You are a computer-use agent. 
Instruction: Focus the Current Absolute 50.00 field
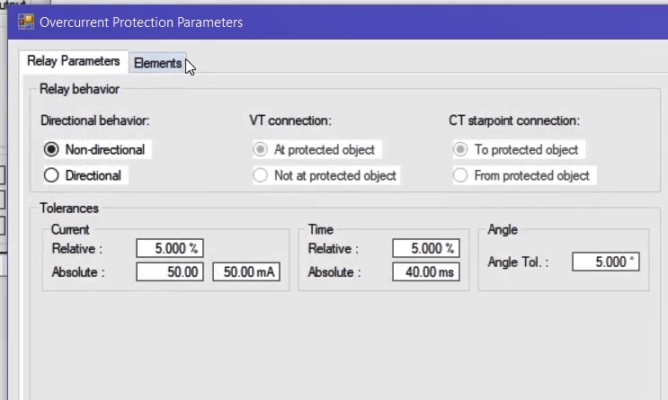[171, 272]
